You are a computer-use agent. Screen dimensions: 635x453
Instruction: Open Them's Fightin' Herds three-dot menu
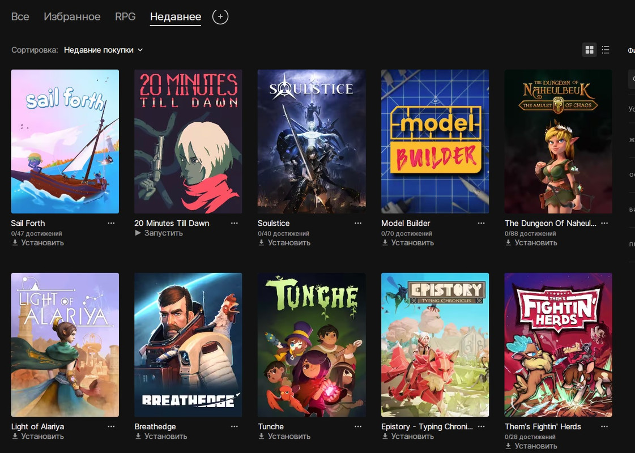tap(604, 426)
